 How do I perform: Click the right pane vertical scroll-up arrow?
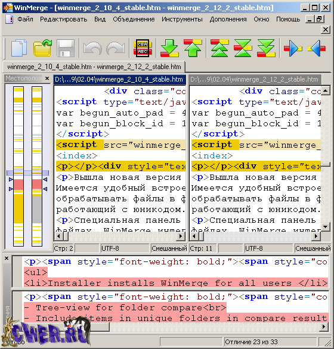[326, 91]
